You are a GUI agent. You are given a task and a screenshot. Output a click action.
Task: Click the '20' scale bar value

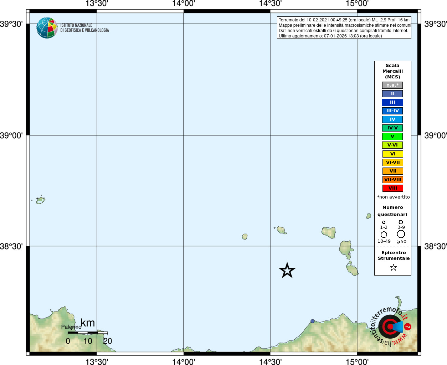pos(108,341)
